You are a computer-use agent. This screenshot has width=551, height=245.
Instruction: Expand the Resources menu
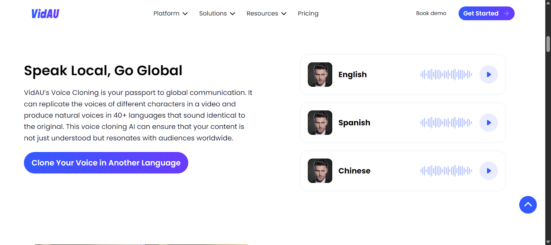(x=266, y=13)
